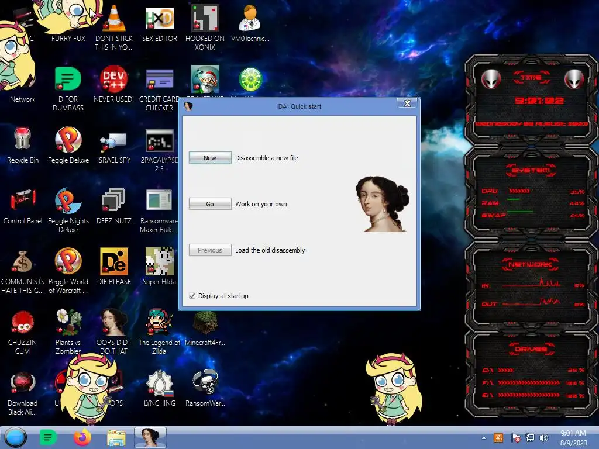This screenshot has height=449, width=599.
Task: Open the ISRAEL SPY desktop icon
Action: point(113,147)
